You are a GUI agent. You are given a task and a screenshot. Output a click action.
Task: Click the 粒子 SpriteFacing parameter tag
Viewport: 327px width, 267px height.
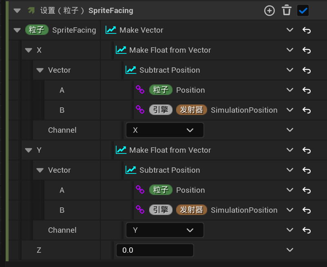coord(37,30)
